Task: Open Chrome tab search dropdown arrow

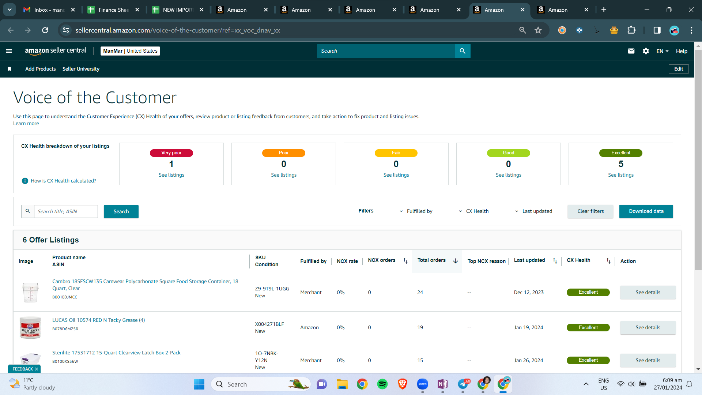Action: (10, 10)
